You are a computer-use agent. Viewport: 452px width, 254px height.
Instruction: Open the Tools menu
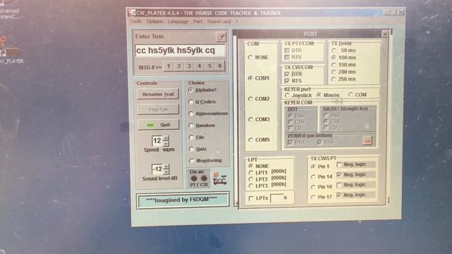click(136, 21)
